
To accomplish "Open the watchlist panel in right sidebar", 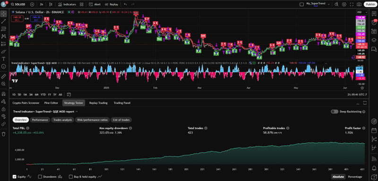I will tap(374, 14).
